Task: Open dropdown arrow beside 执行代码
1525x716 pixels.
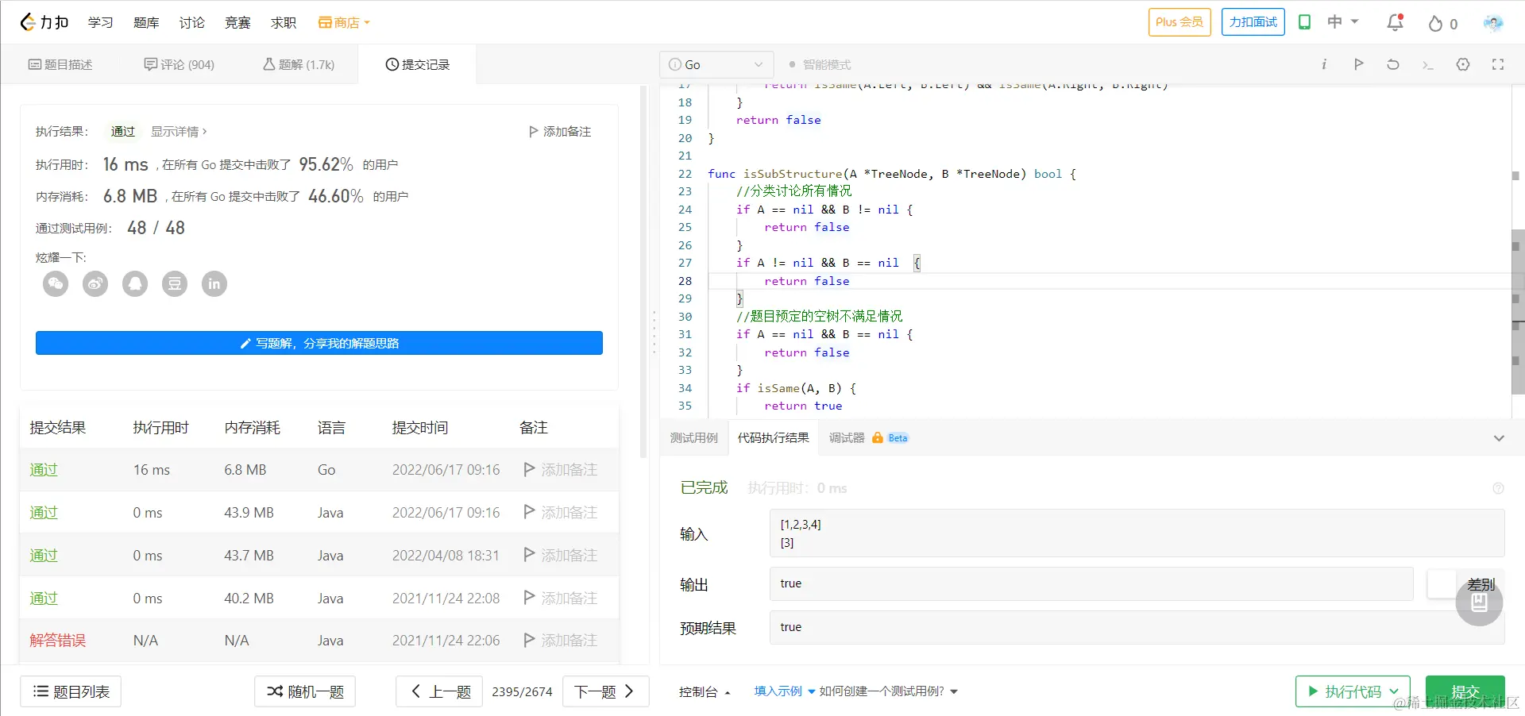Action: (x=1394, y=691)
